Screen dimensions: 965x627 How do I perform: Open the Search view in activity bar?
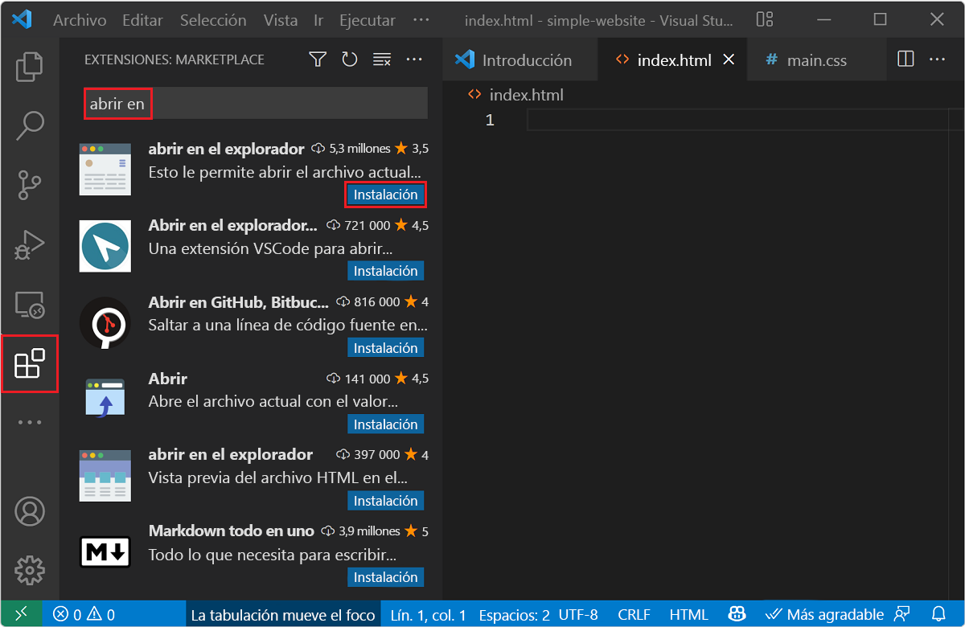coord(30,125)
